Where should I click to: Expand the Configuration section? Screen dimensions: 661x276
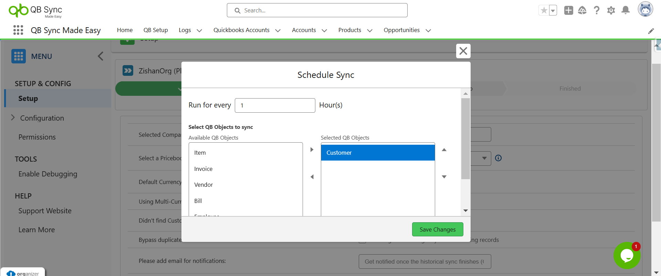pyautogui.click(x=13, y=117)
